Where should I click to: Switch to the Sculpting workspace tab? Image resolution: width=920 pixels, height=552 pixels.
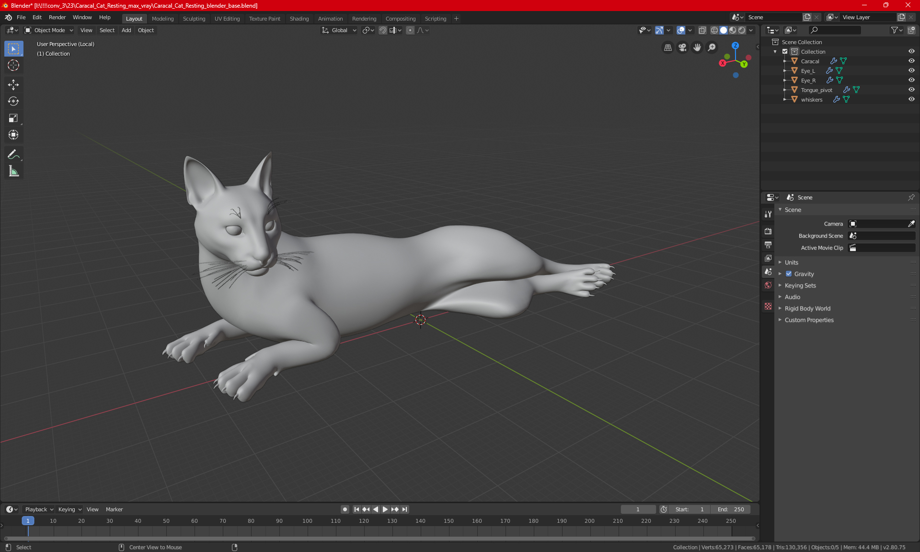click(194, 19)
